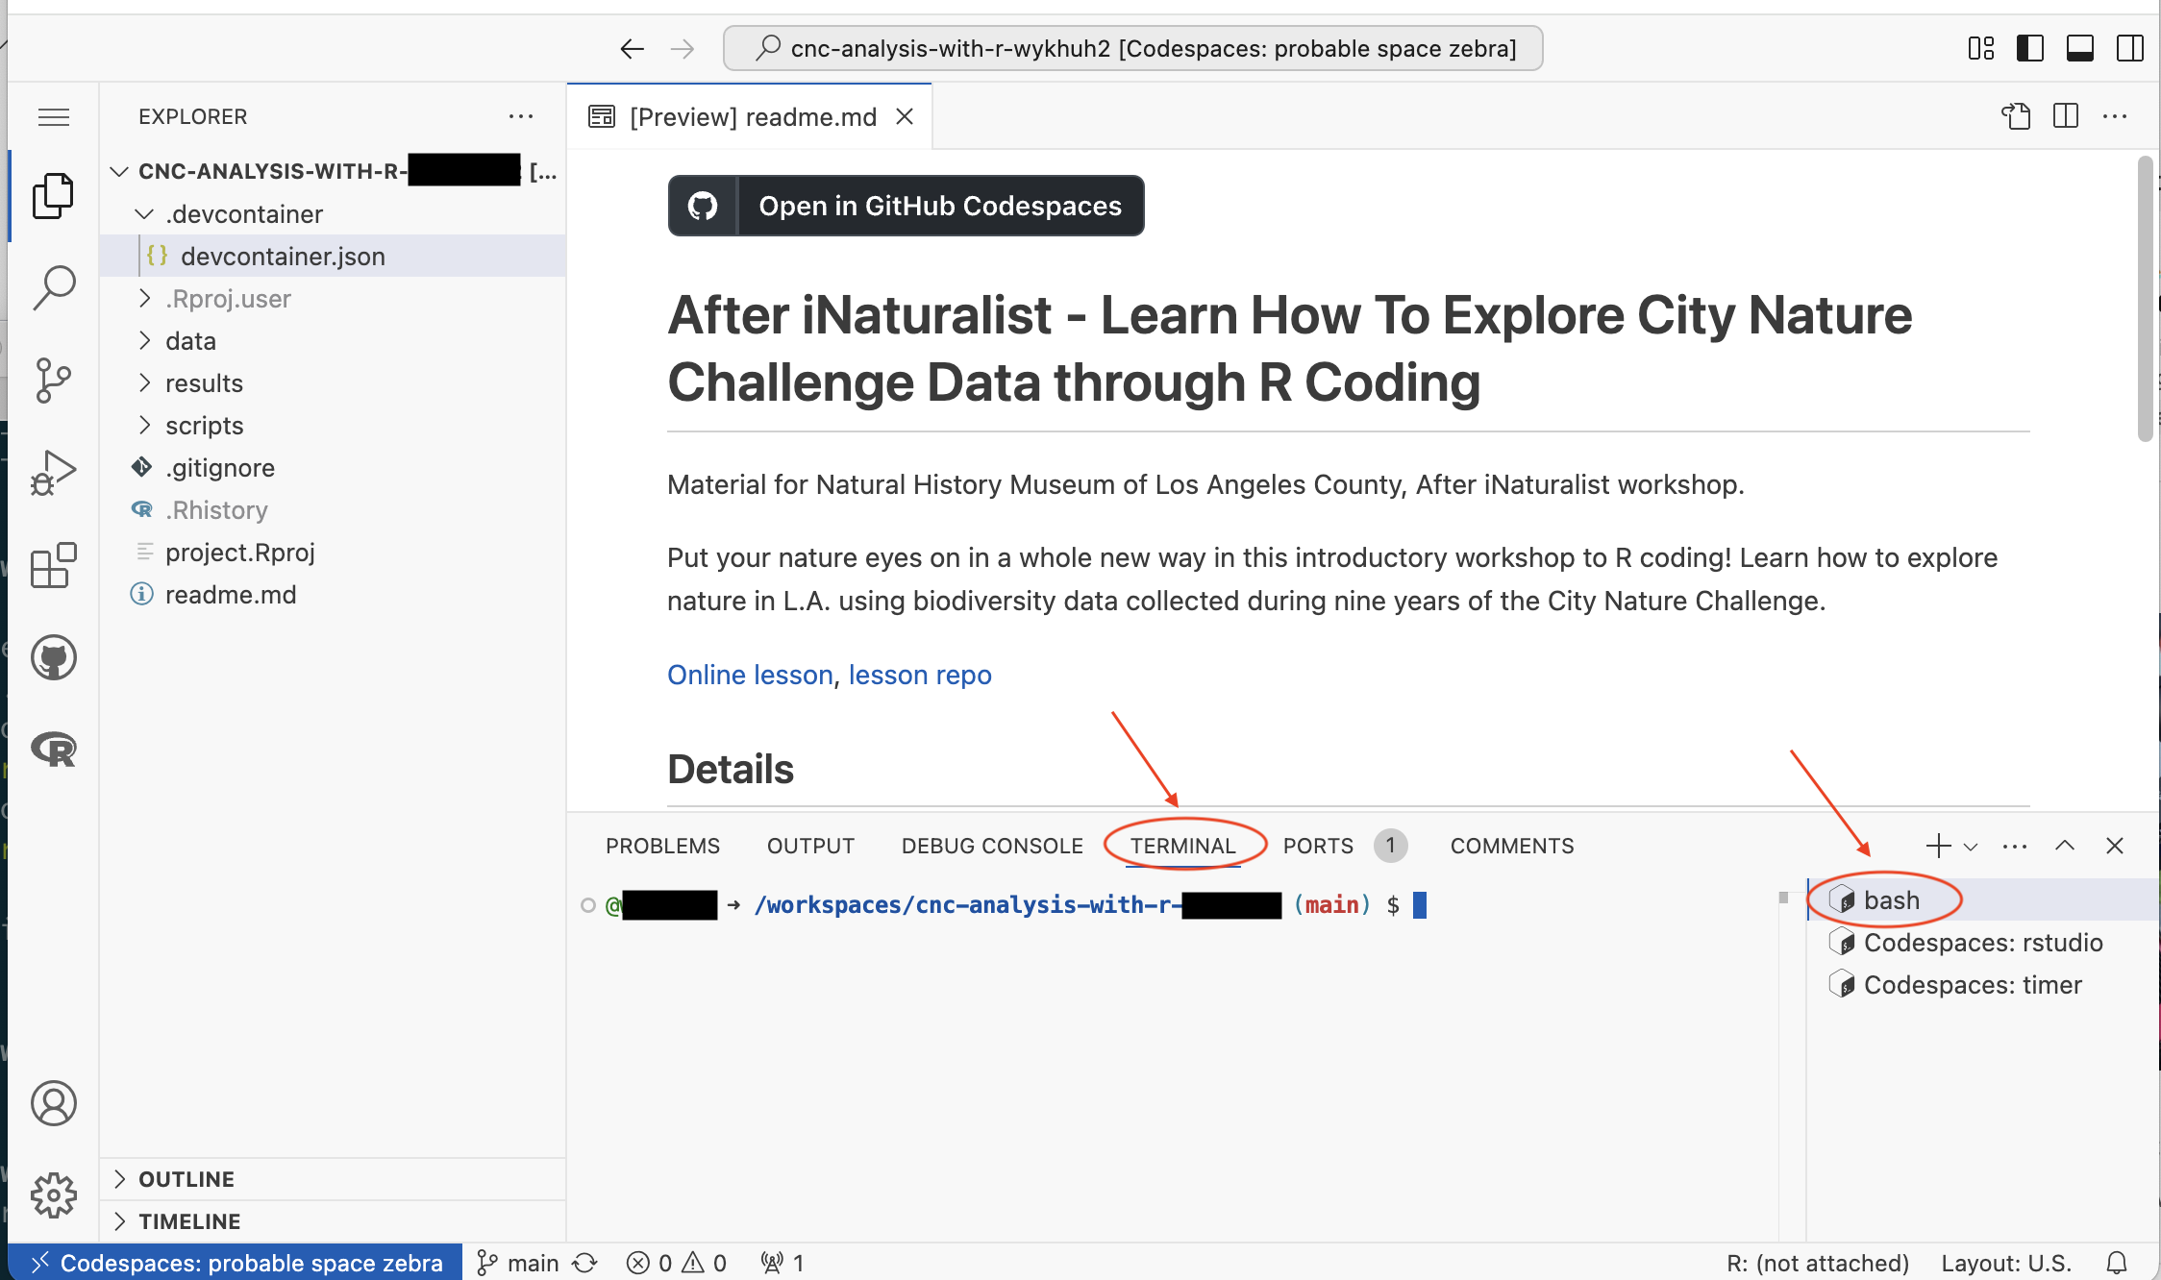Image resolution: width=2161 pixels, height=1280 pixels.
Task: Open notifications bell in status bar
Action: (2117, 1262)
